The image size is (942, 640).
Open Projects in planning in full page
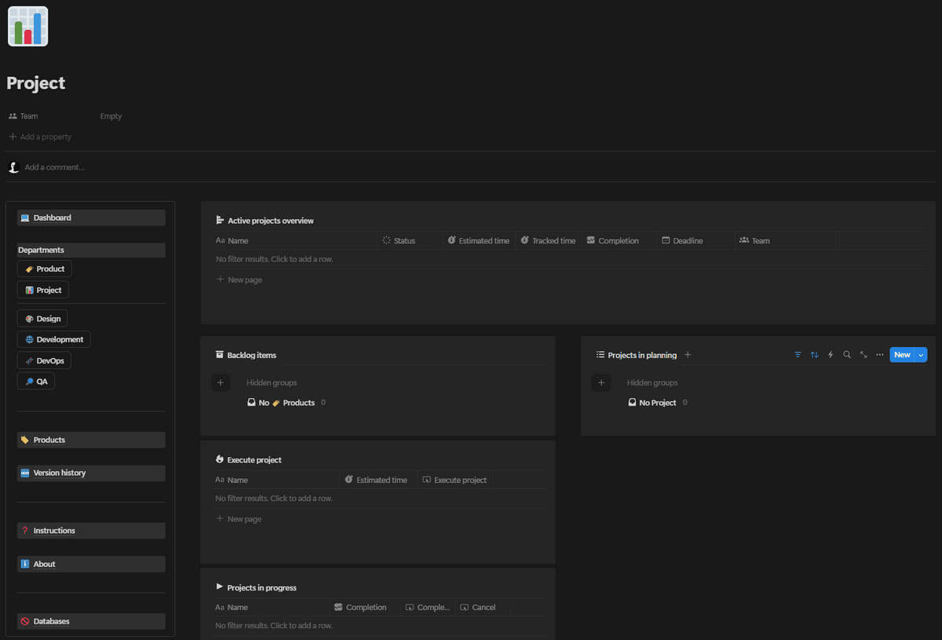[863, 355]
